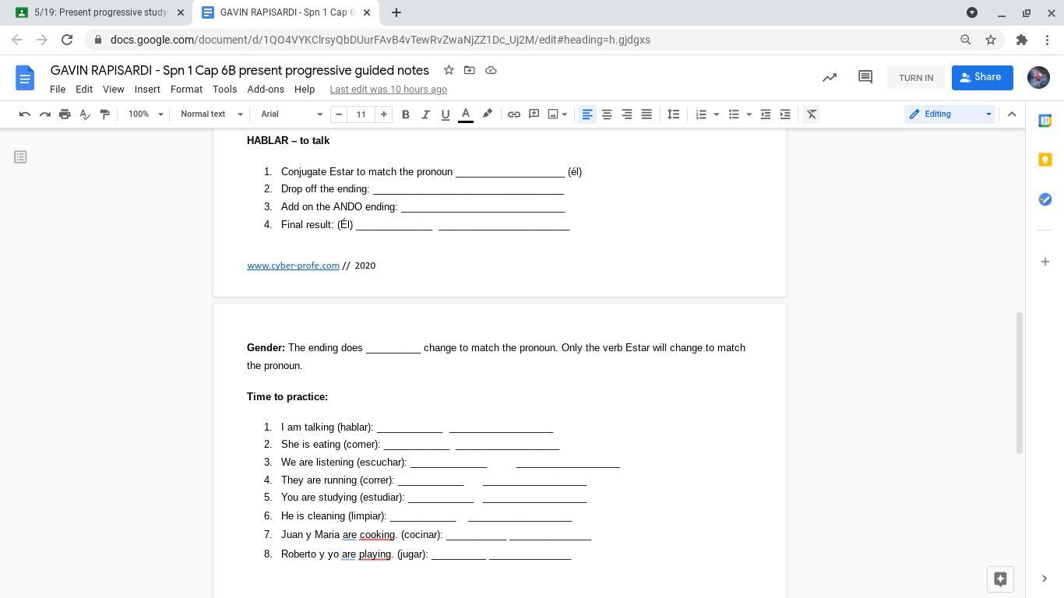Print the document using printer icon
Screen dimensions: 1064x598
(x=65, y=114)
